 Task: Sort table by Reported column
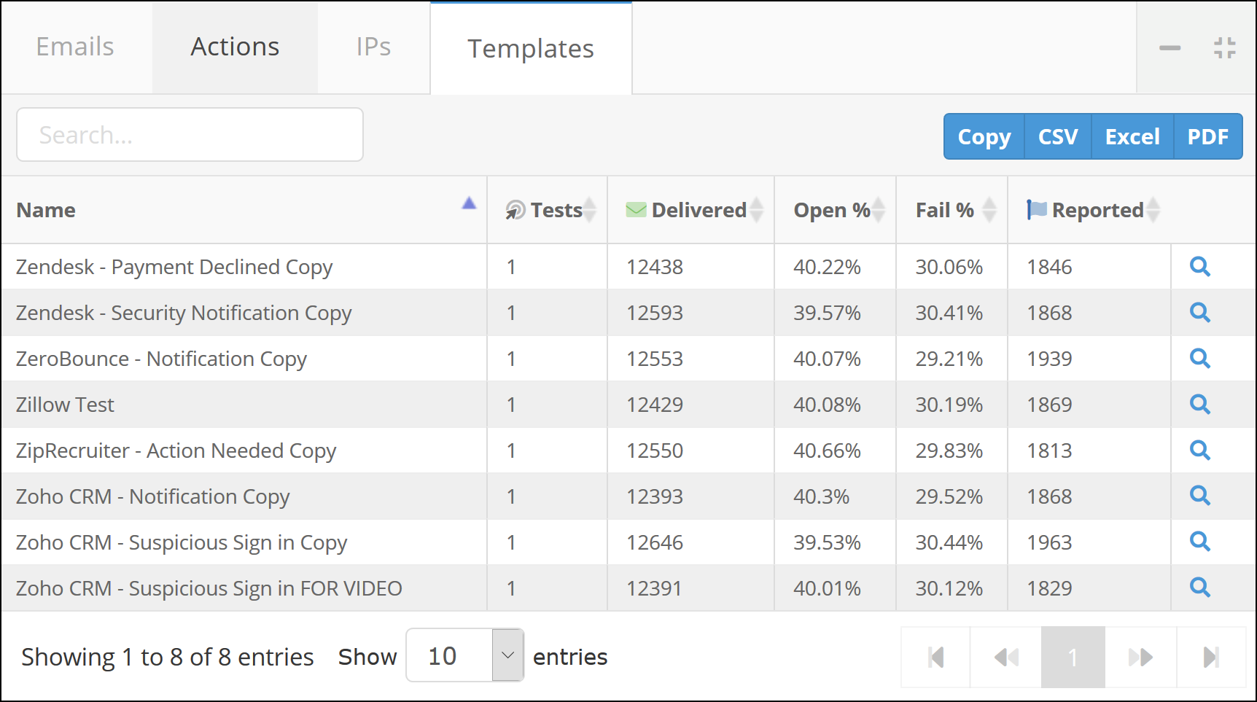pos(1090,210)
